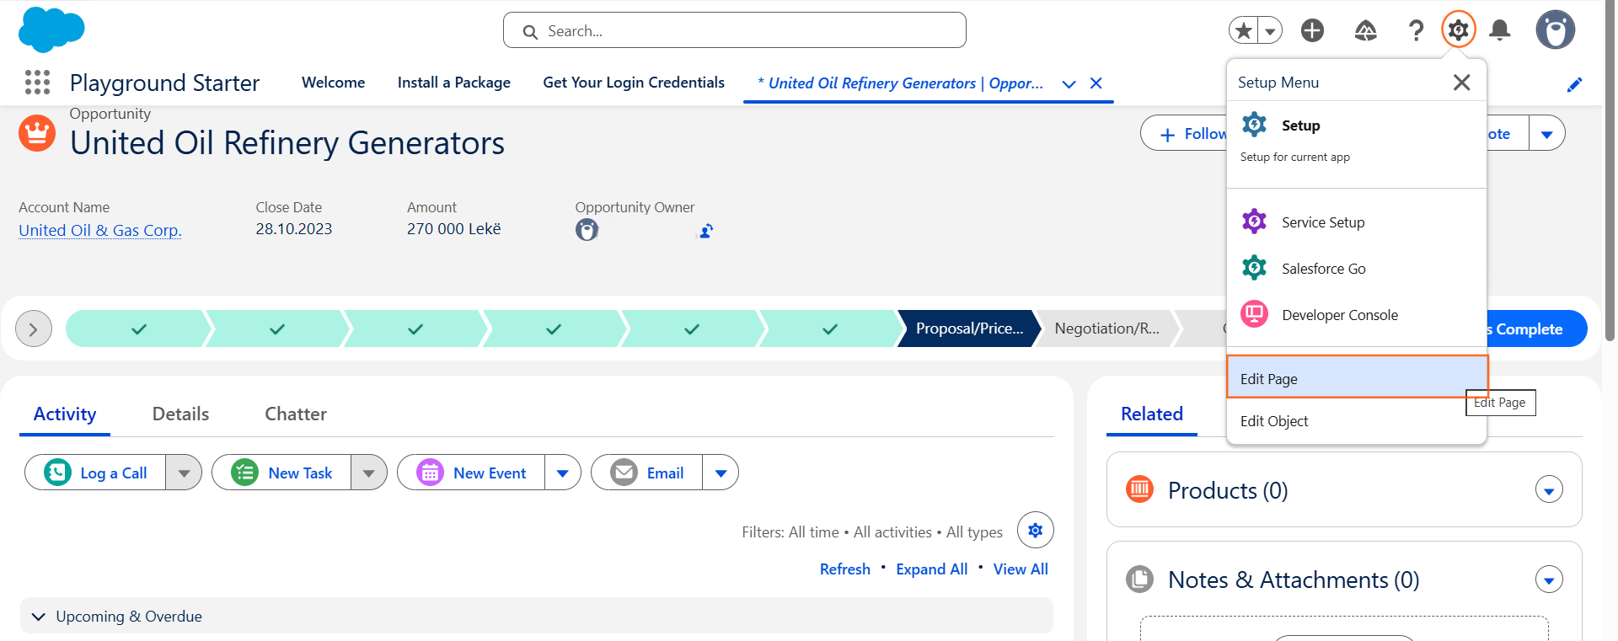Image resolution: width=1618 pixels, height=641 pixels.
Task: Open the App Launcher dots grid
Action: (x=37, y=82)
